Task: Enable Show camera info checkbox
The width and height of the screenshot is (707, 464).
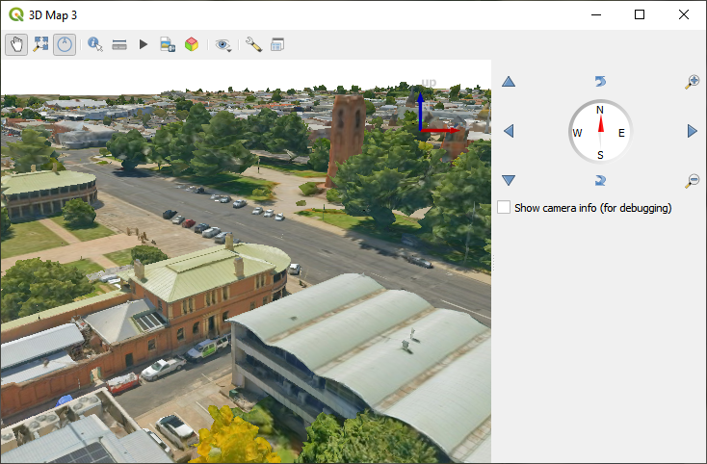Action: (503, 207)
